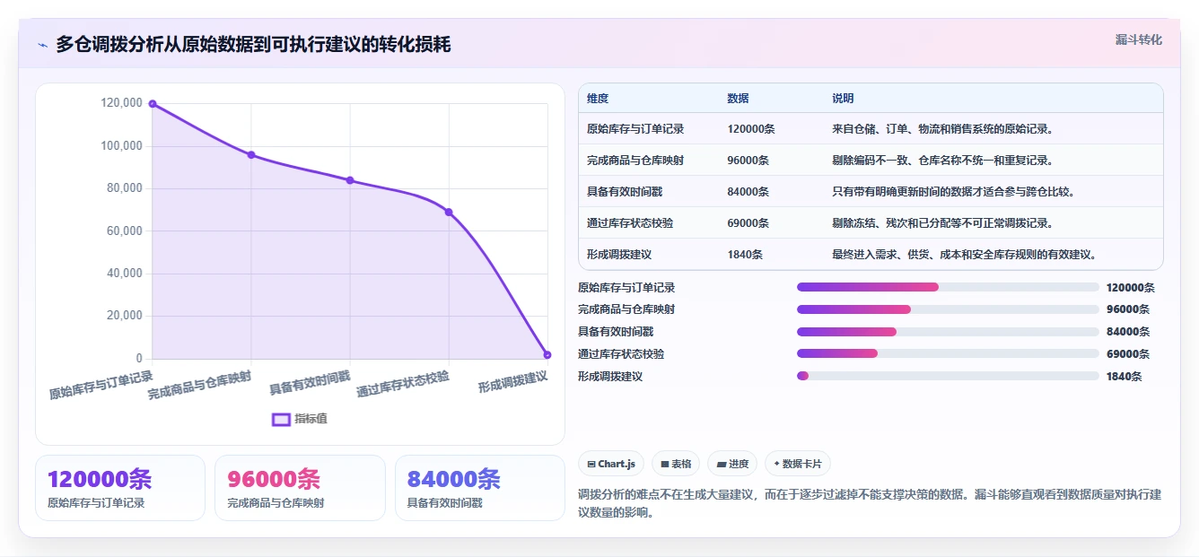This screenshot has height=557, width=1199.
Task: Open the pink 96000条 stat card
Action: click(x=300, y=488)
